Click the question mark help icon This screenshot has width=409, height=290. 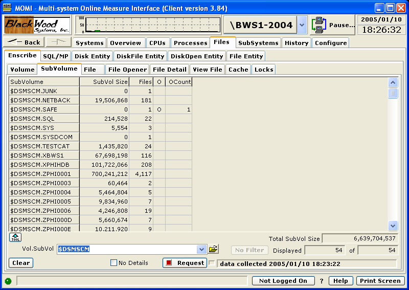[x=322, y=281]
